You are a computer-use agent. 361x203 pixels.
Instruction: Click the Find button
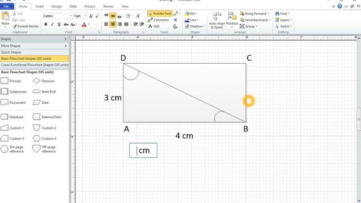[282, 14]
